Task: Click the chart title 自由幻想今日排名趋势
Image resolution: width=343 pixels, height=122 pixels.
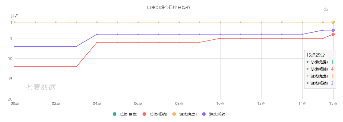Action: tap(168, 8)
